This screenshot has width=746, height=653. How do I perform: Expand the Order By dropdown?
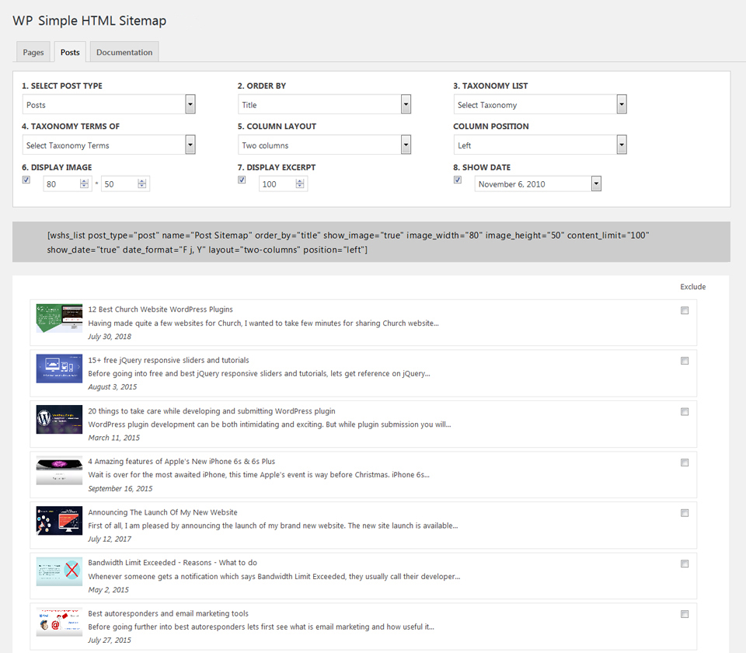click(x=324, y=105)
